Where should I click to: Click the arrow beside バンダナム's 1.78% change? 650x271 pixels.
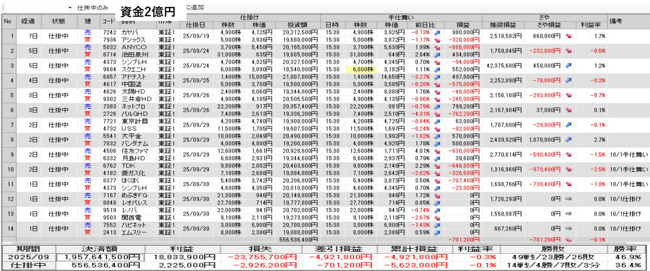pyautogui.click(x=436, y=143)
